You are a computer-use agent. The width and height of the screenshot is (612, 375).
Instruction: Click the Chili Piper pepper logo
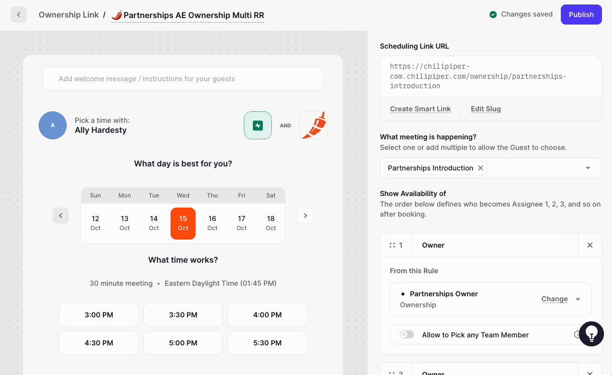pyautogui.click(x=313, y=125)
